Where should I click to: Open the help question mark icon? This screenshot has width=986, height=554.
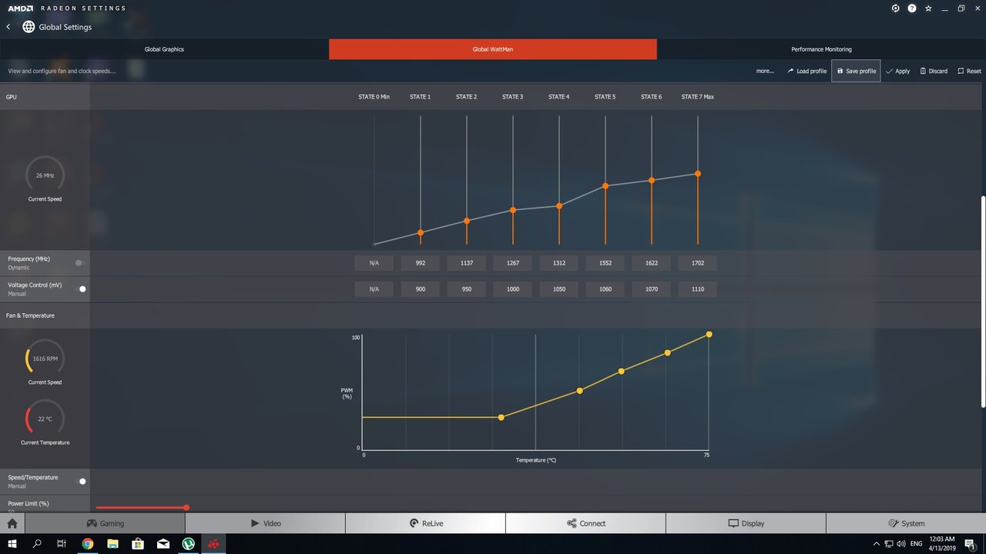[912, 8]
